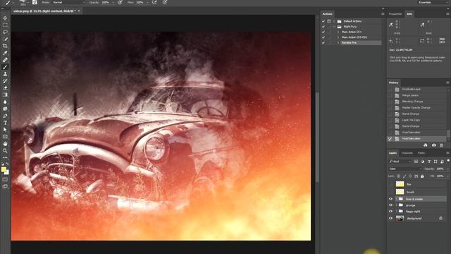Select the History Brush tool

[5, 81]
